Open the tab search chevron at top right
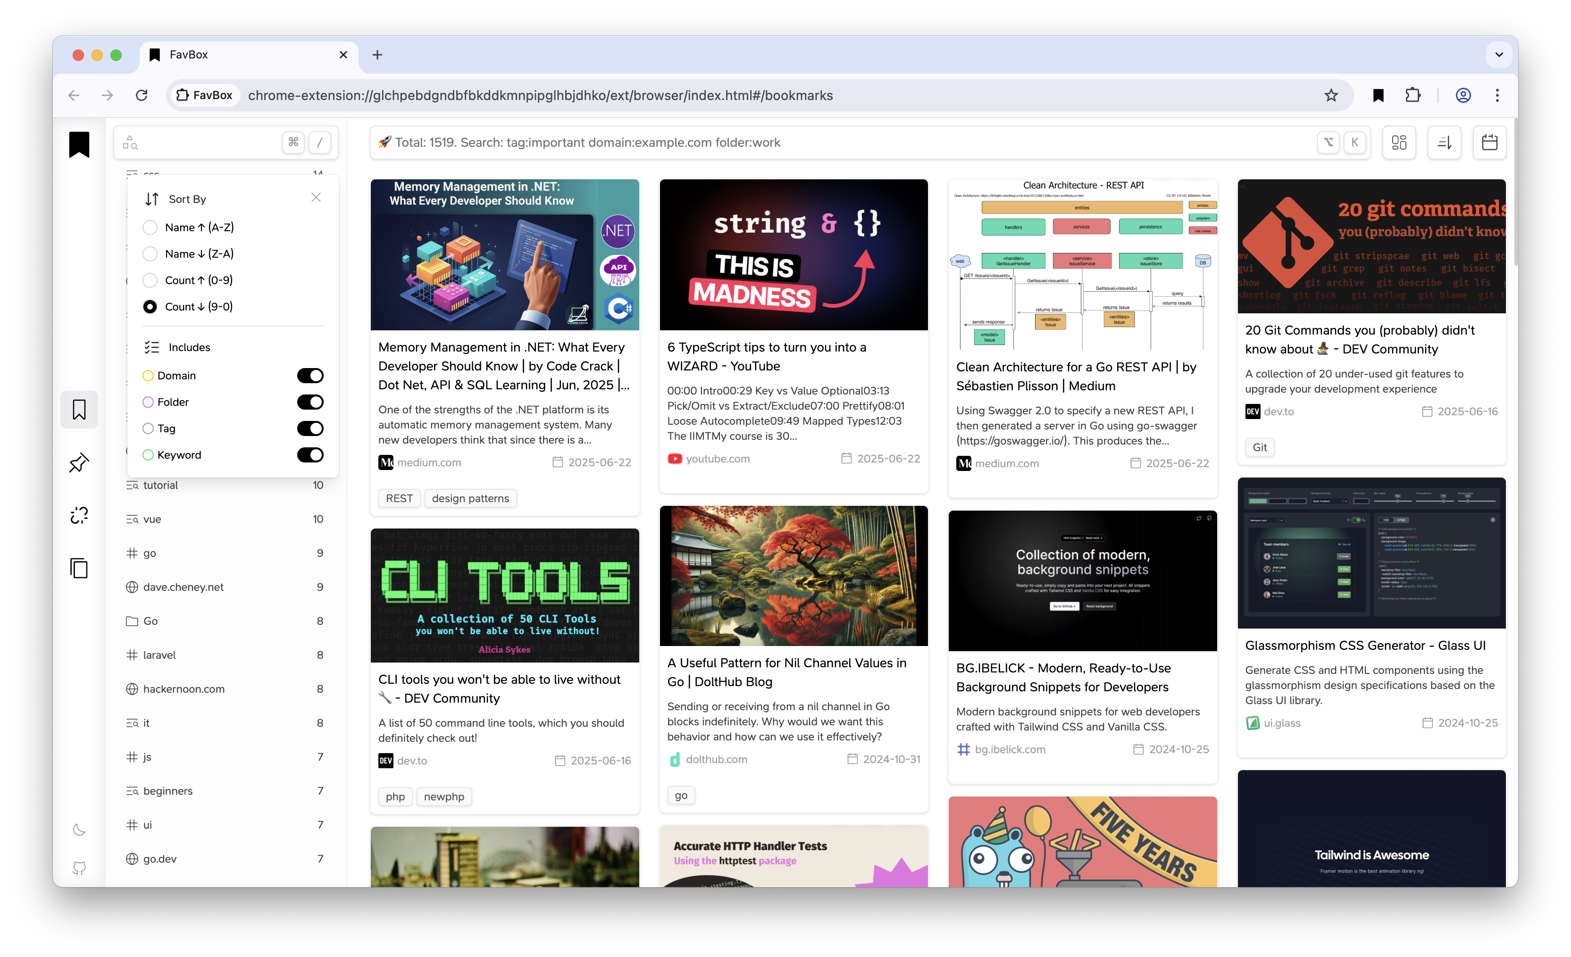The image size is (1571, 957). point(1500,55)
